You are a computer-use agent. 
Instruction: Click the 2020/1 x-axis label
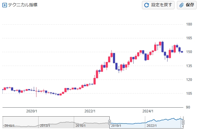(32, 111)
